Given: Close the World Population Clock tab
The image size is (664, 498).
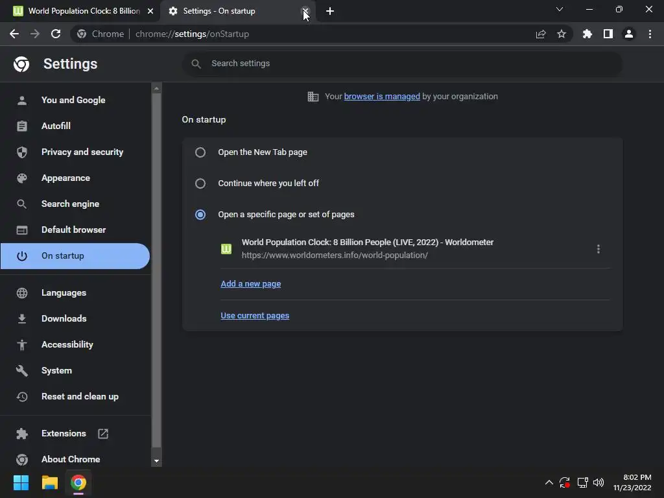Looking at the screenshot, I should click(150, 11).
